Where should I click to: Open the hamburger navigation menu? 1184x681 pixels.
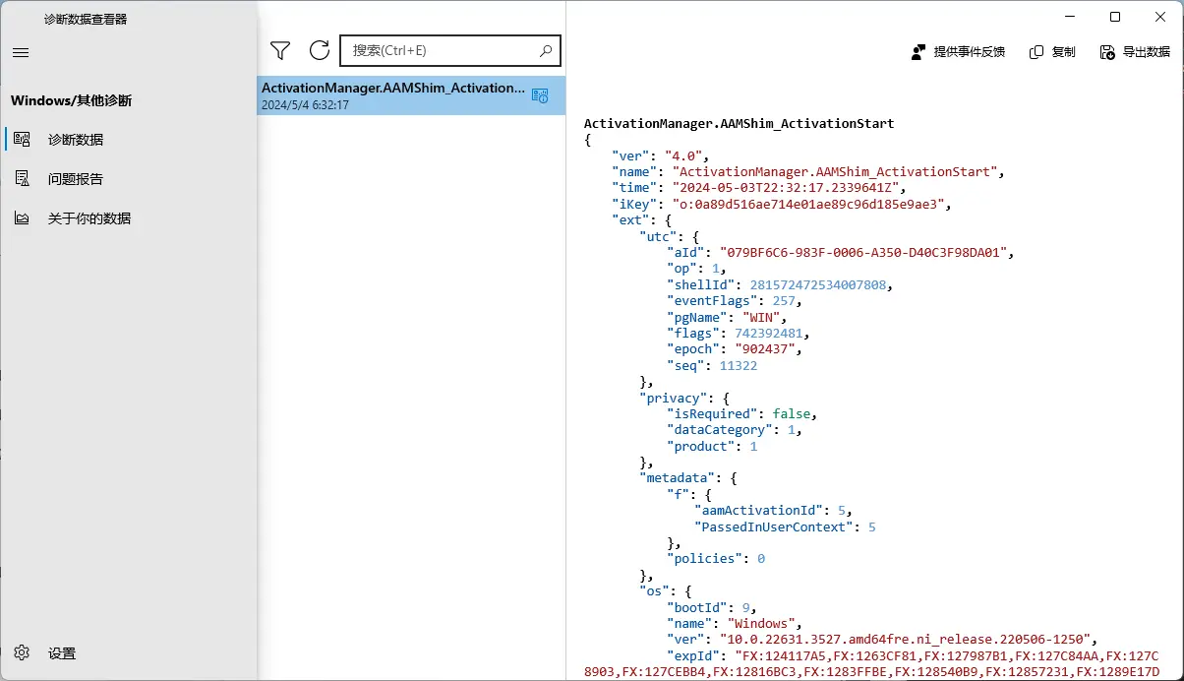coord(21,53)
